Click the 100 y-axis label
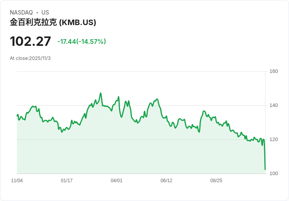This screenshot has width=289, height=201. [274, 174]
